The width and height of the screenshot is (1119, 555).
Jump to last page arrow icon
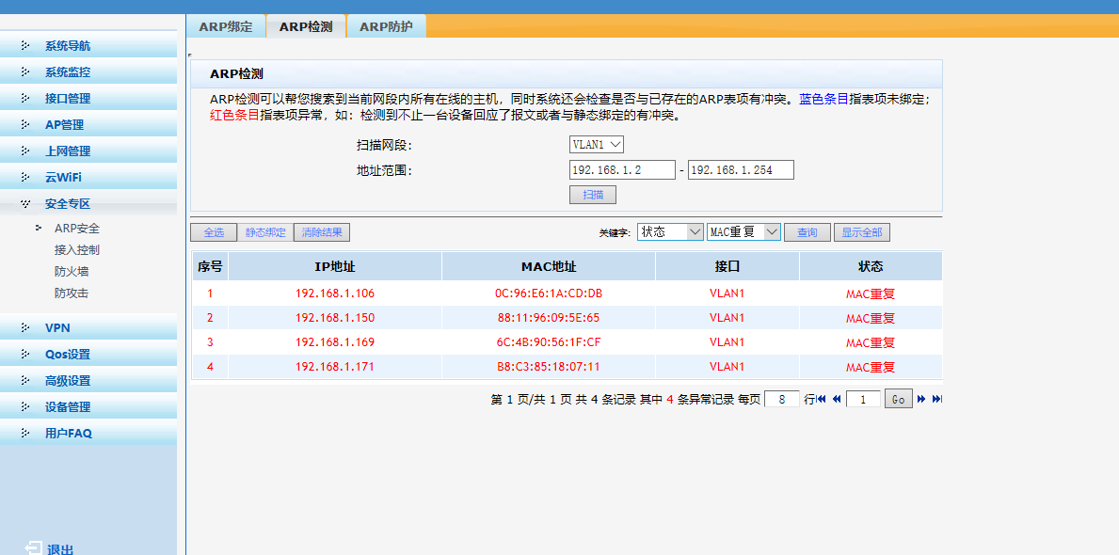(936, 400)
